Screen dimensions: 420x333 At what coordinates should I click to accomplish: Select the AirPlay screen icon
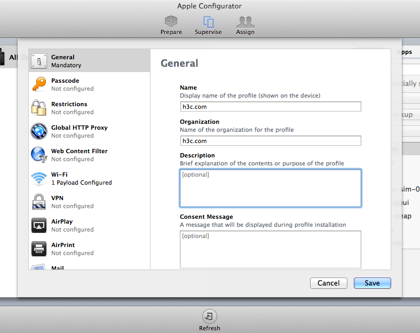39,225
